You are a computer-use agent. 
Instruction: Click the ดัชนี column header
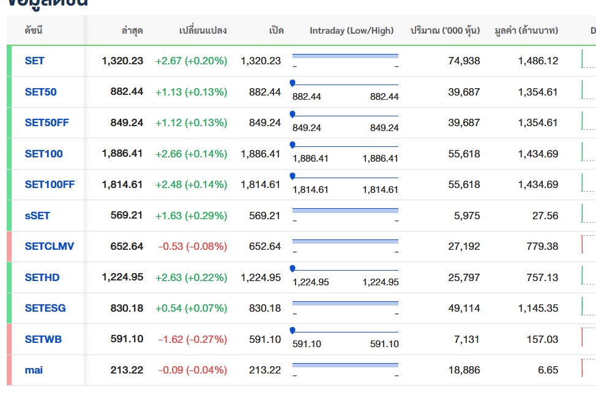pyautogui.click(x=34, y=30)
